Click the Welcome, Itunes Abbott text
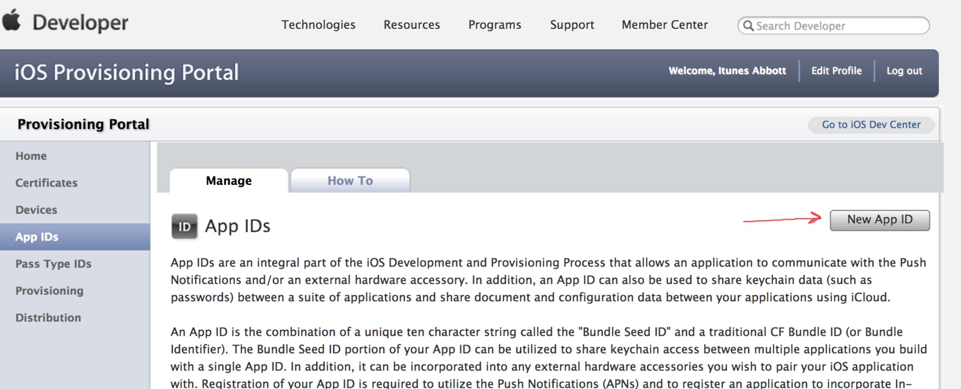Viewport: 961px width, 389px height. coord(727,71)
